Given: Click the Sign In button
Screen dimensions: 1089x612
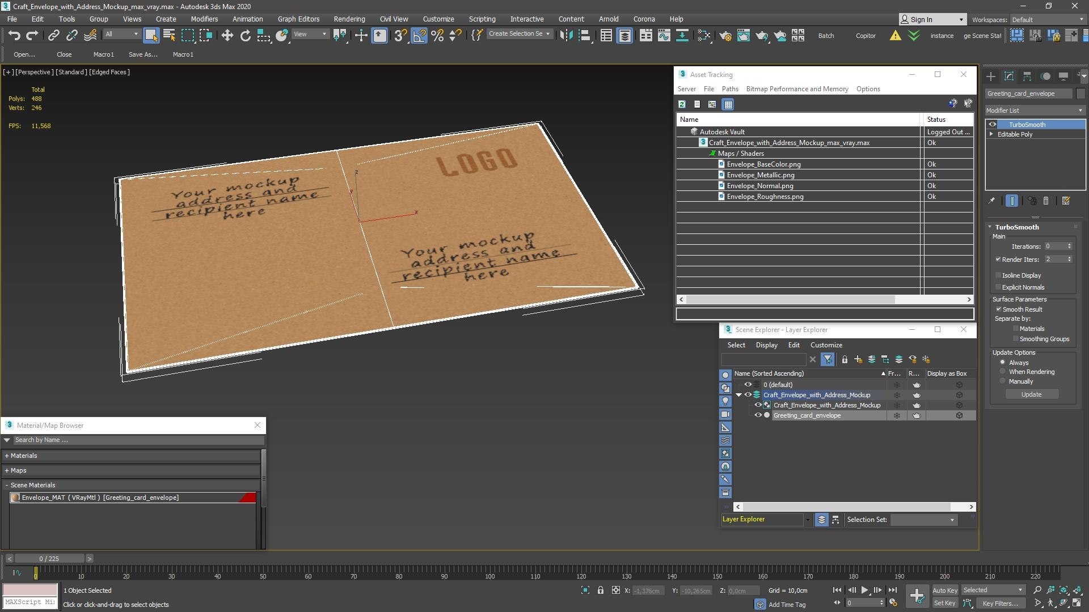Looking at the screenshot, I should 932,19.
